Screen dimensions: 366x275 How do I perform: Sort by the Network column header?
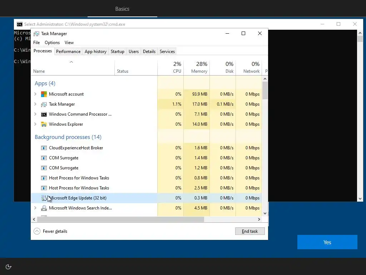tap(249, 68)
